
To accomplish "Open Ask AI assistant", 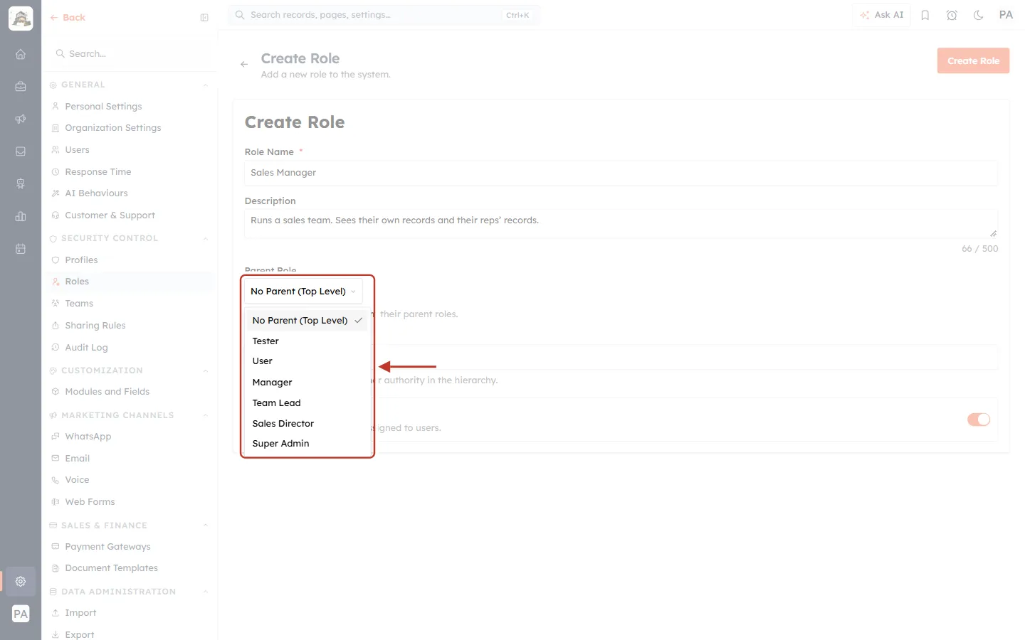I will (x=881, y=15).
